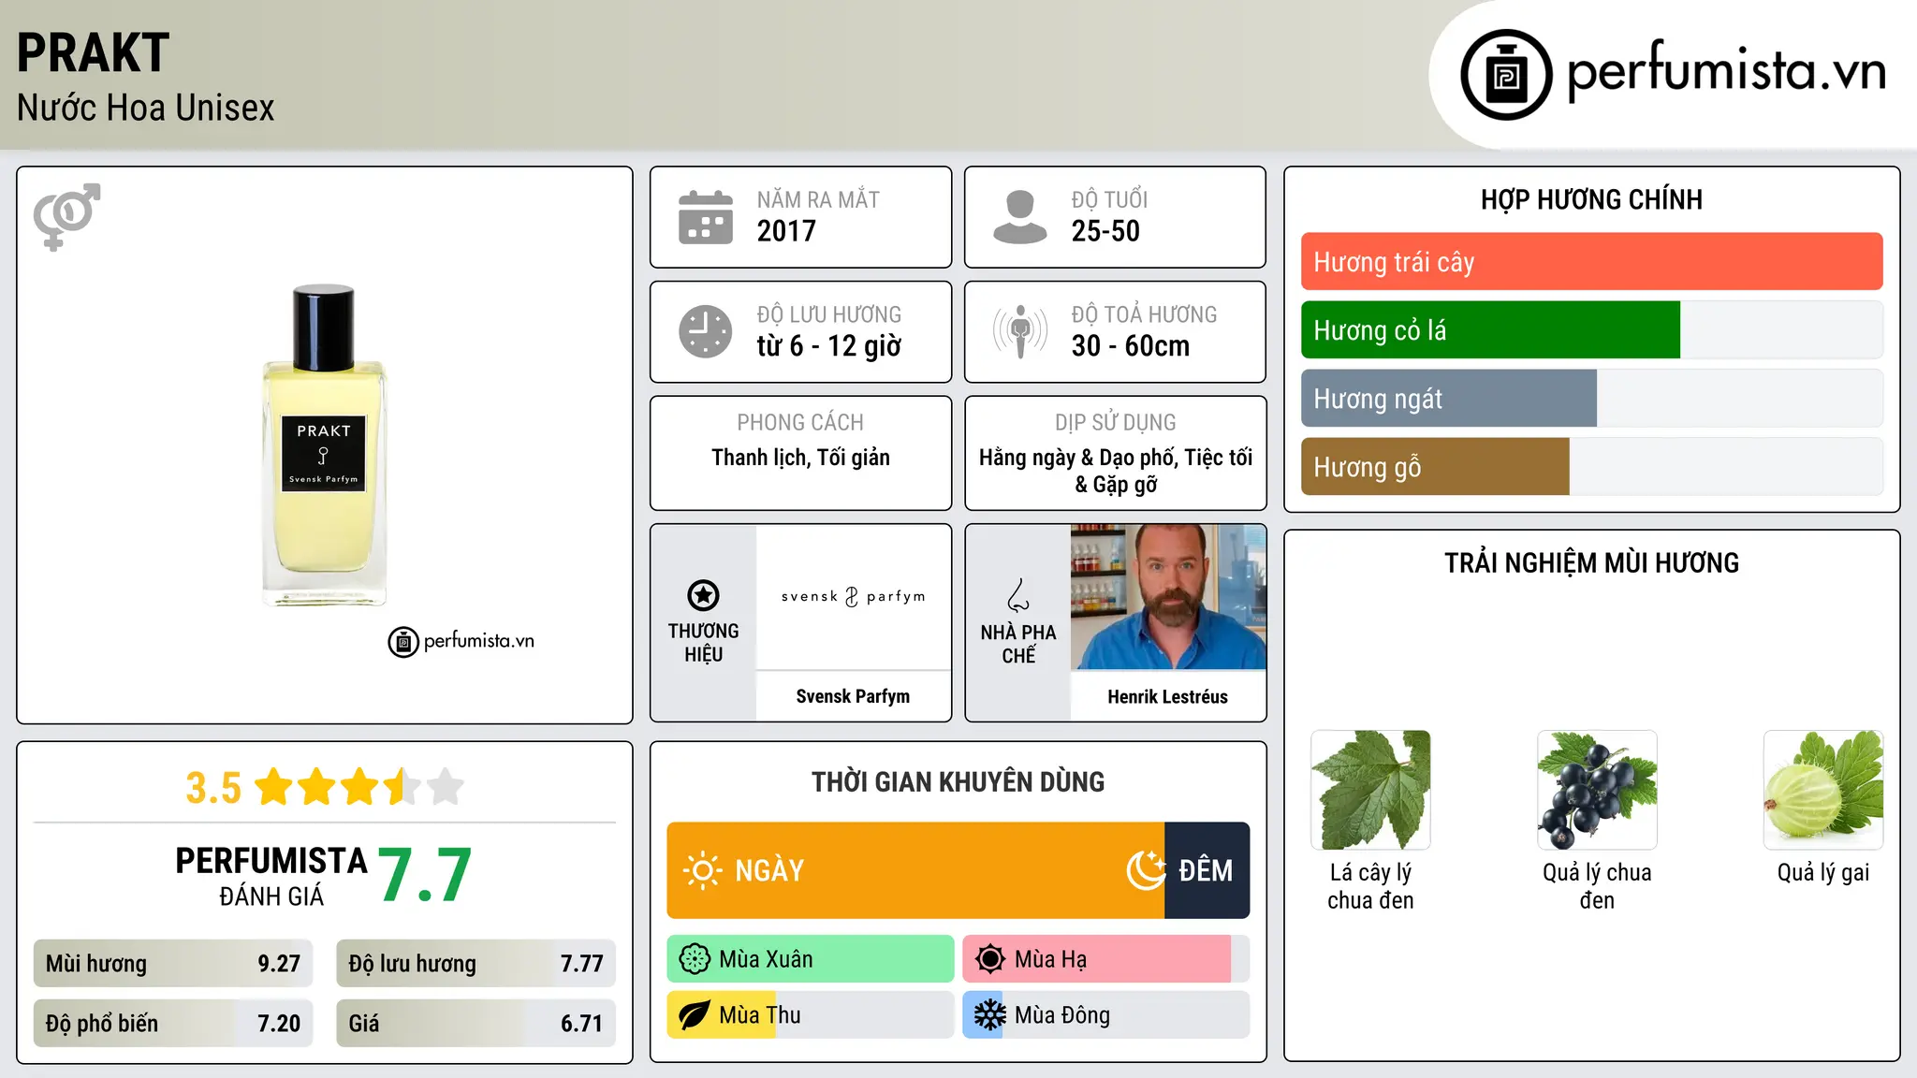
Task: Open the Quả lý gai note image
Action: [1823, 790]
